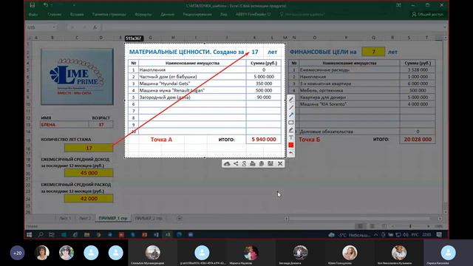
Task: Click the Excel save icon in title bar
Action: tap(33, 5)
